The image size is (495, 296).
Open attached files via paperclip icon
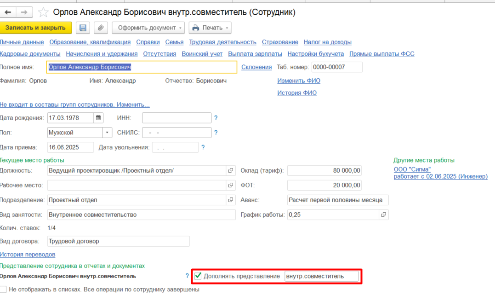coord(101,28)
